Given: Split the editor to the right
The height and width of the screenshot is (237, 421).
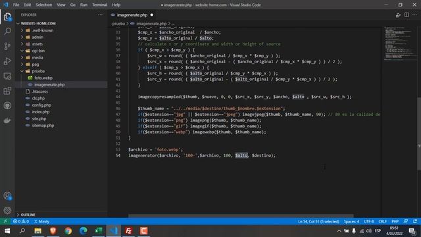Looking at the screenshot, I should point(407,15).
